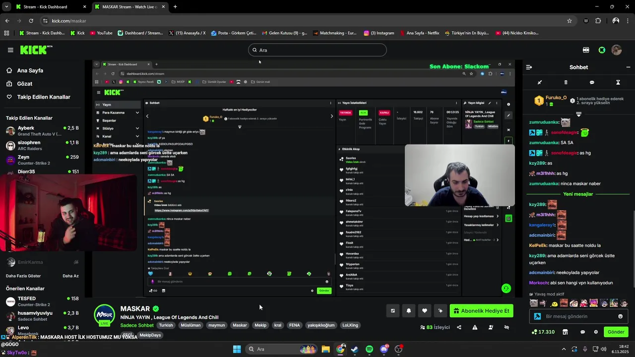Viewport: 635px width, 357px height.
Task: Open the Ayberk followed channel
Action: (x=42, y=131)
